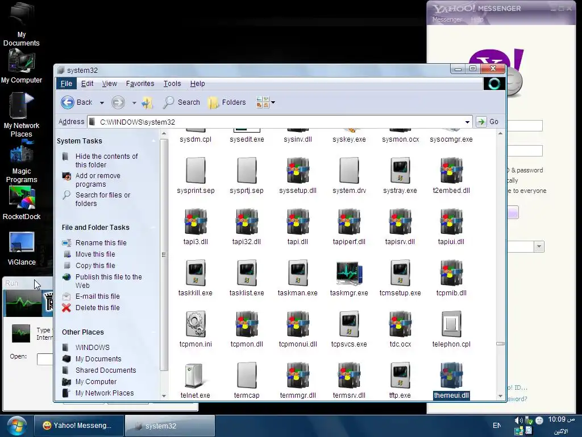Click Publish this file to the Web
Screen dimensions: 582x437
[x=109, y=281]
